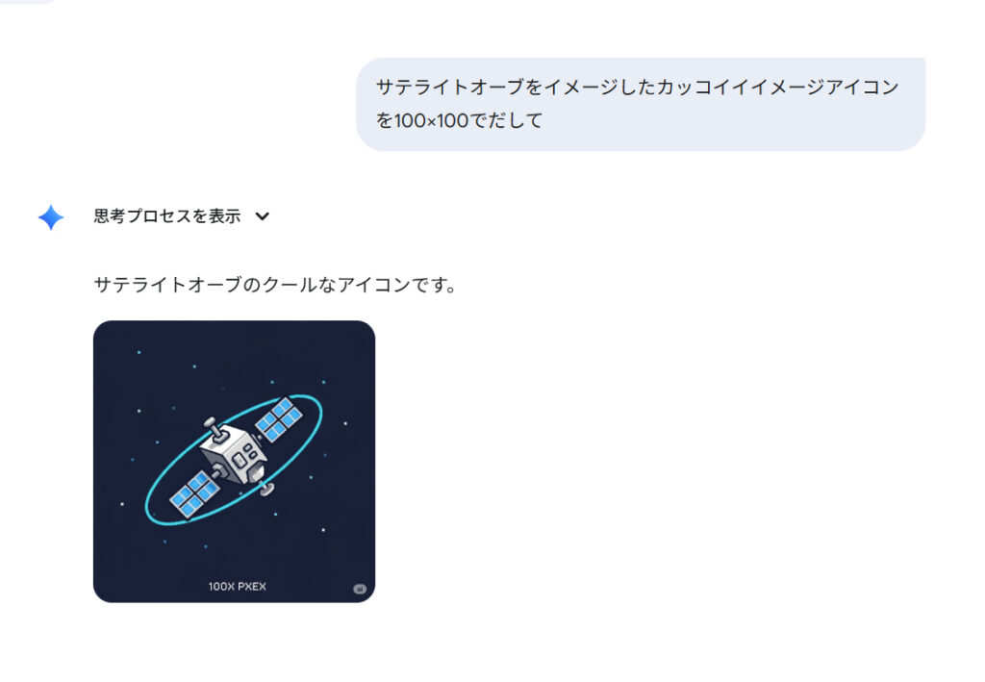The height and width of the screenshot is (682, 985).
Task: Click the upper-right solar panel of satellite
Action: 279,419
